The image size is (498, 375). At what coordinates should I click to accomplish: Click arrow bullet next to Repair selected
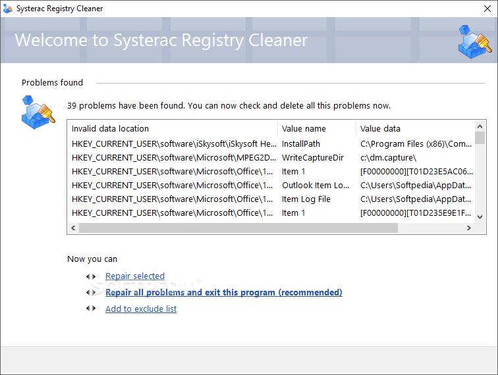tap(91, 276)
